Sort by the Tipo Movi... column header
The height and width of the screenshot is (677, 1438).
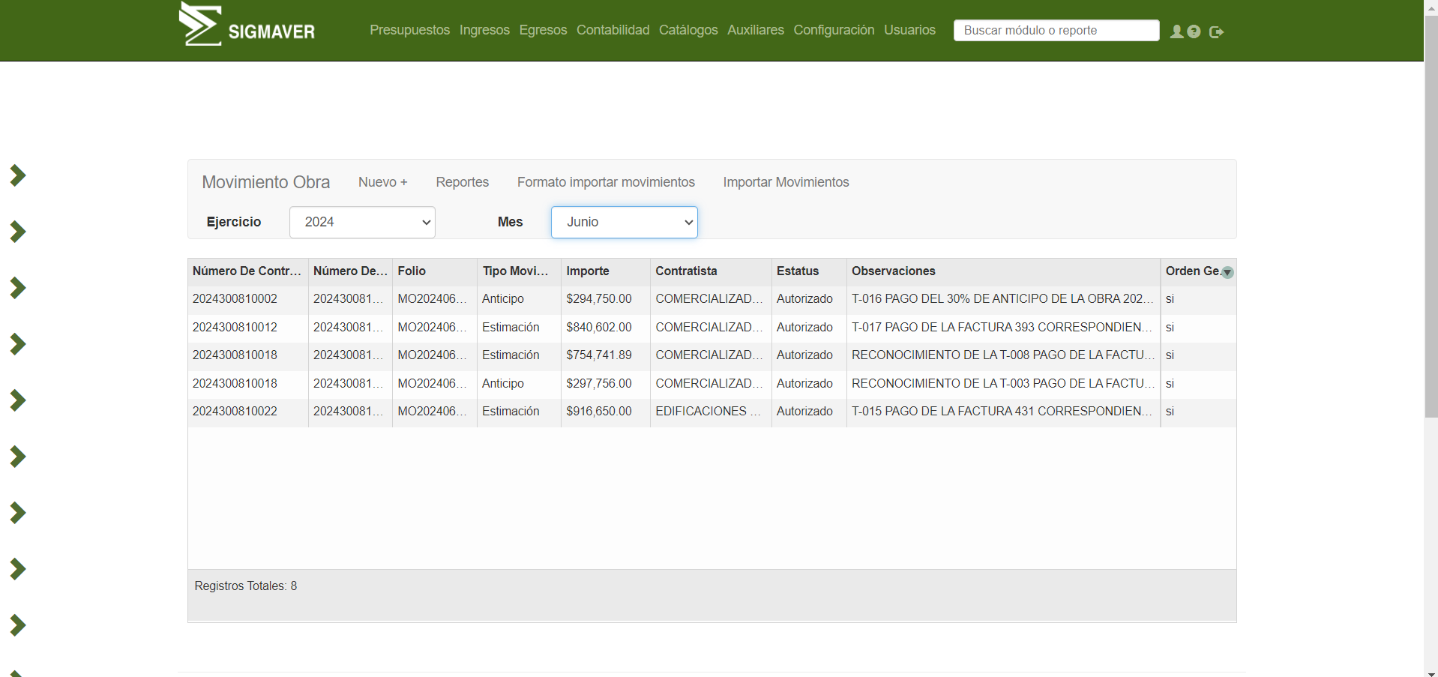(519, 271)
